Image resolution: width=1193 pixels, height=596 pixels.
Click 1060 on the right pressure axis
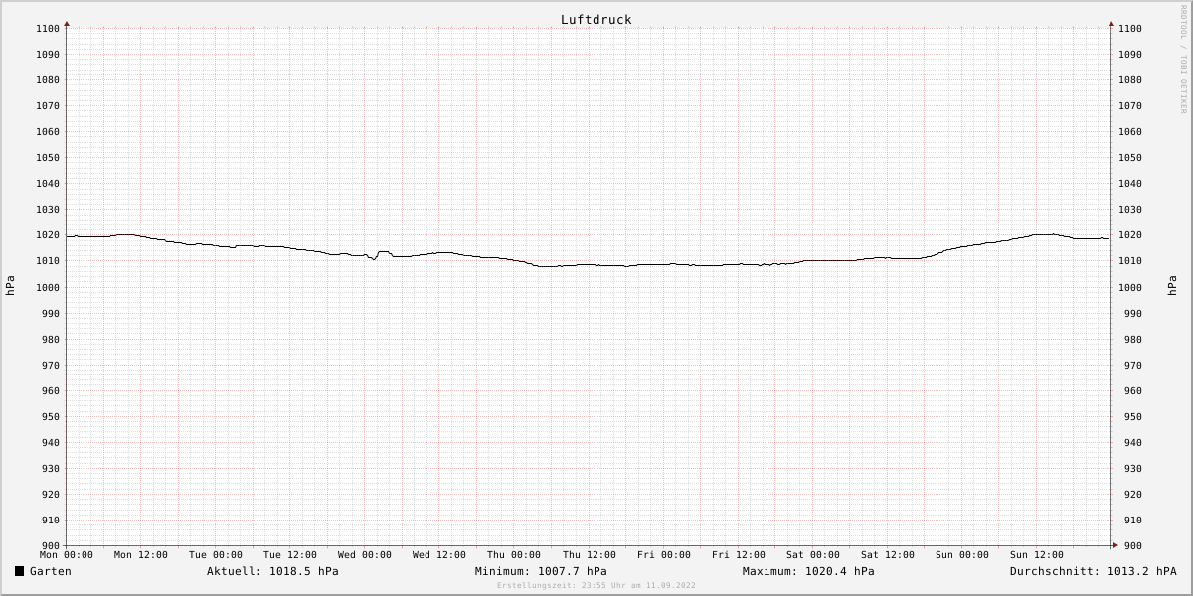click(1130, 132)
